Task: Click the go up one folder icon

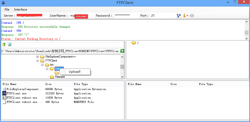Action: tap(4, 45)
